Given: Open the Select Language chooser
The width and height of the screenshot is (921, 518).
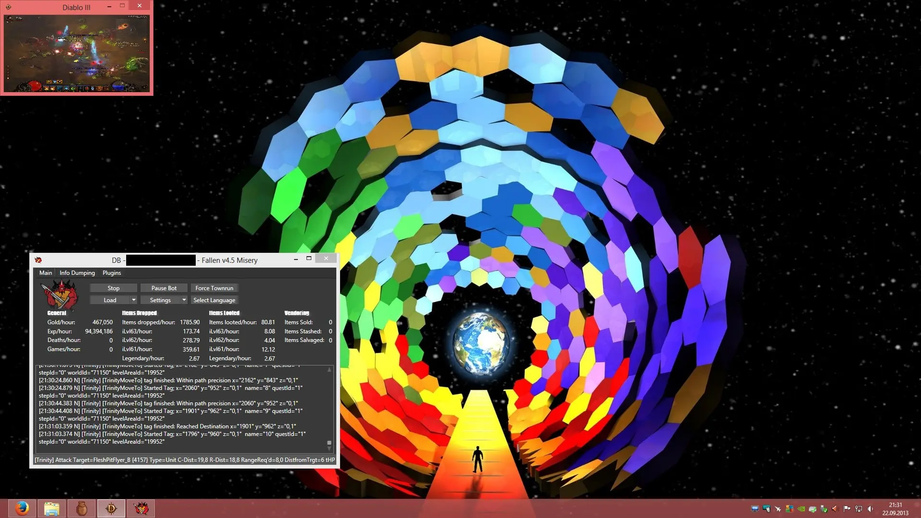Looking at the screenshot, I should [x=214, y=300].
